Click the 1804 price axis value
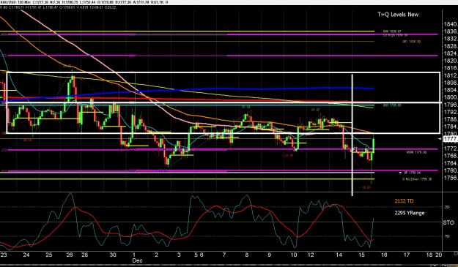 click(x=451, y=90)
